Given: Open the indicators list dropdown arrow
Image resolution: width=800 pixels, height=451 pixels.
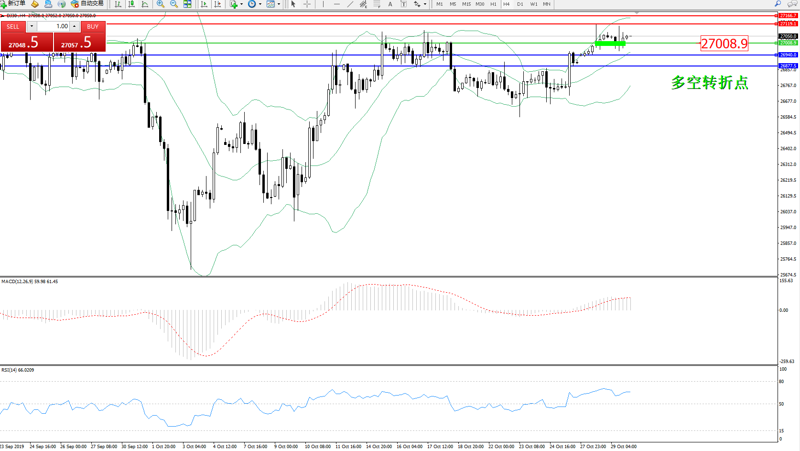Looking at the screenshot, I should (x=241, y=4).
